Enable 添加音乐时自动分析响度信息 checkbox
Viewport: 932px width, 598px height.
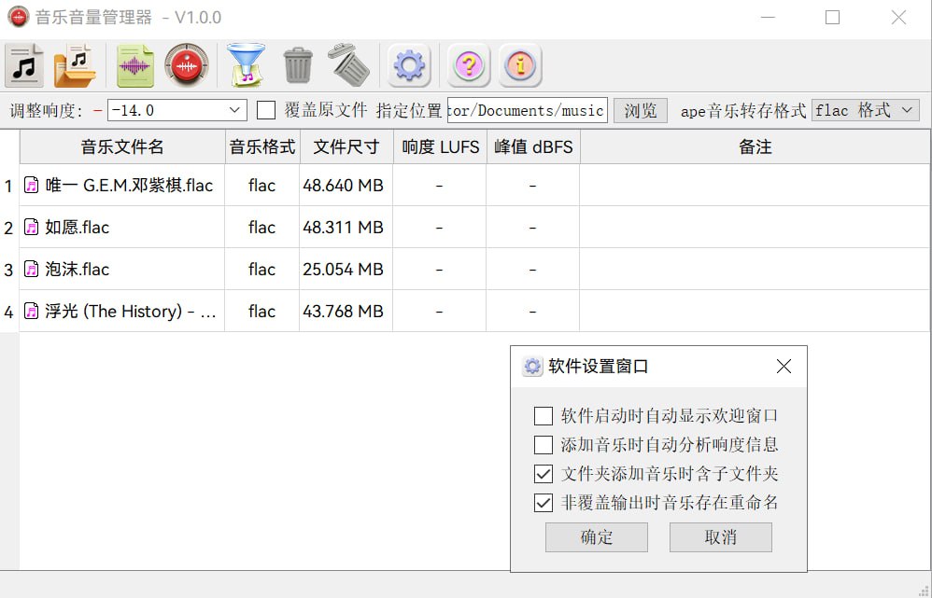(x=544, y=445)
